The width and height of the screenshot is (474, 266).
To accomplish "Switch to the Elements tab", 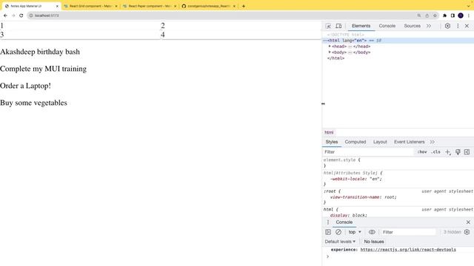I will (361, 26).
